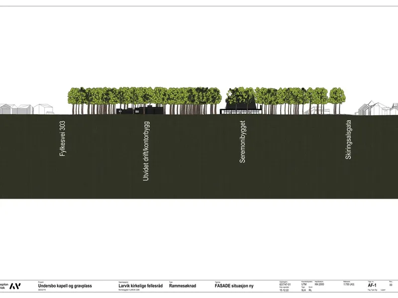
Task: Click the leftmost tree of the row
Action: [74, 101]
